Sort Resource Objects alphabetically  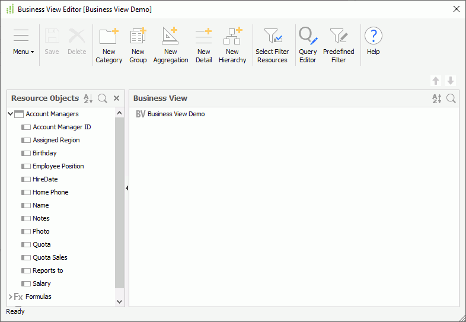click(x=88, y=98)
